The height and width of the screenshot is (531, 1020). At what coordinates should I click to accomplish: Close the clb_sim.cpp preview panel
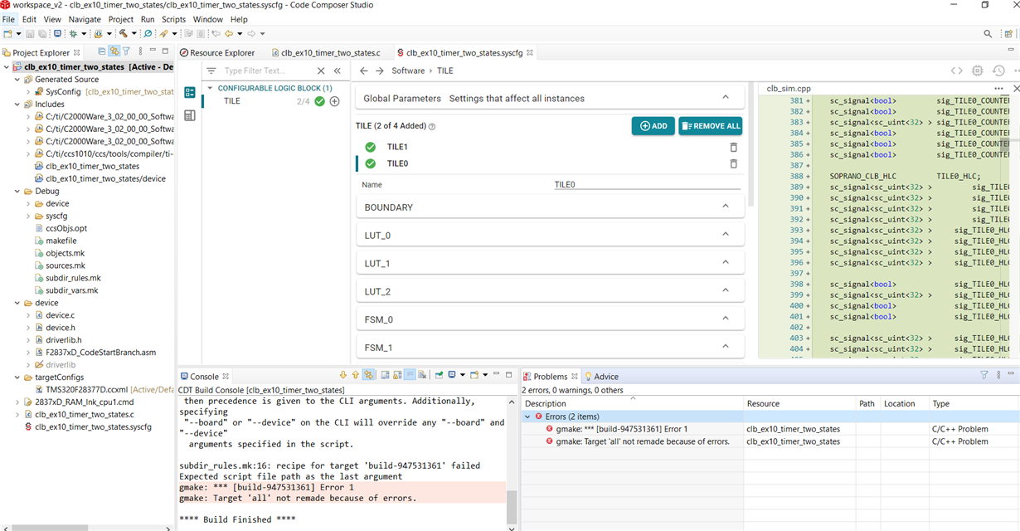tap(1016, 88)
